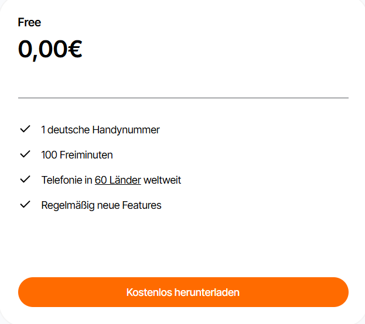Click the number 100 in the Freiminuten feature
The image size is (365, 324).
(x=49, y=155)
